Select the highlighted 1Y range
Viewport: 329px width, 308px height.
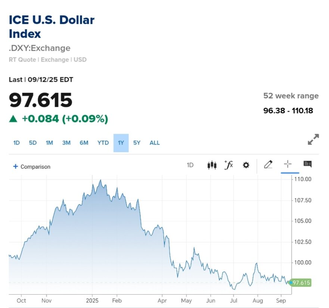click(x=121, y=143)
